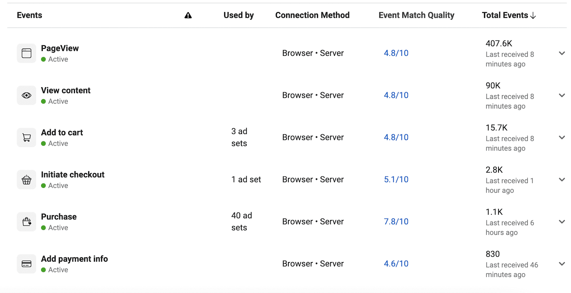
Task: Click the warning triangle column header icon
Action: pyautogui.click(x=188, y=15)
